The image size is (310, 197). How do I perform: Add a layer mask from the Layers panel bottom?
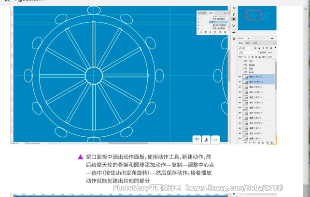(x=254, y=143)
